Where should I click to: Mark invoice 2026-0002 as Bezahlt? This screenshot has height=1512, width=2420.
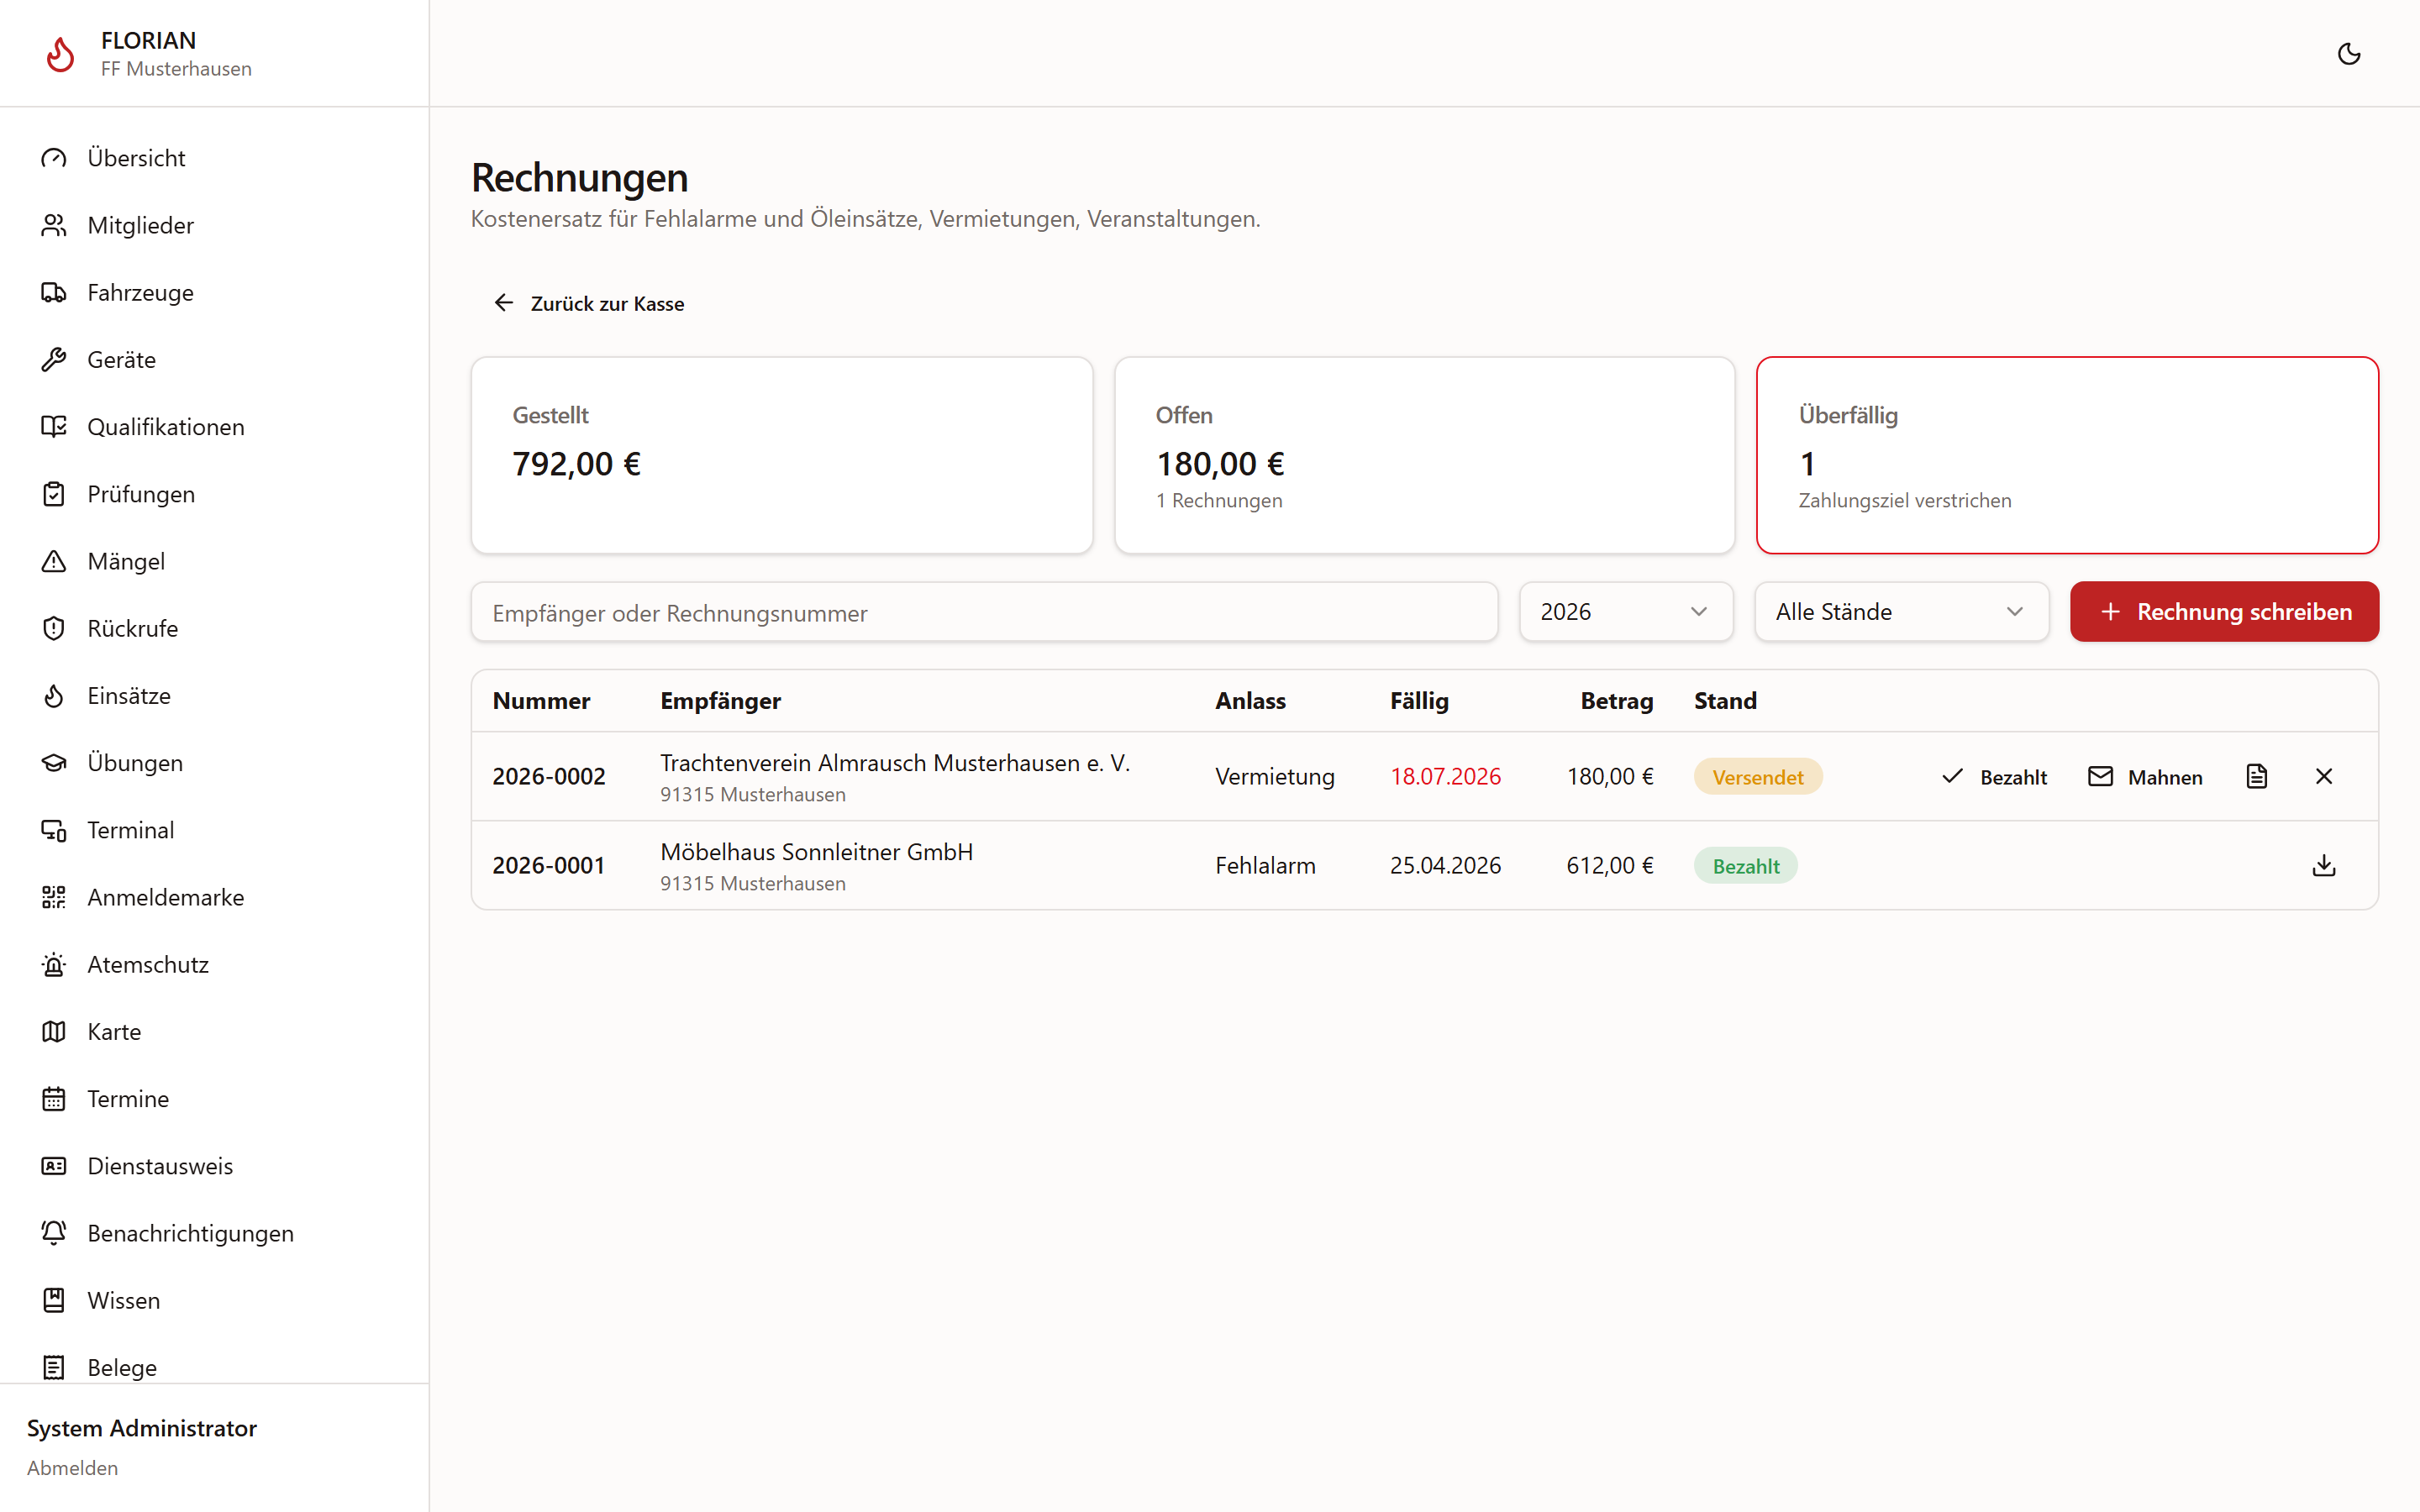1994,777
